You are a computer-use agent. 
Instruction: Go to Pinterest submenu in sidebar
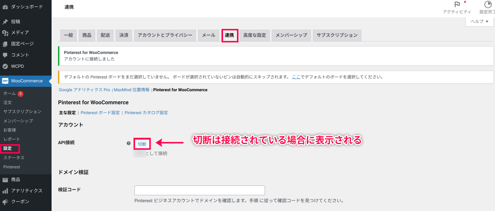coord(12,167)
